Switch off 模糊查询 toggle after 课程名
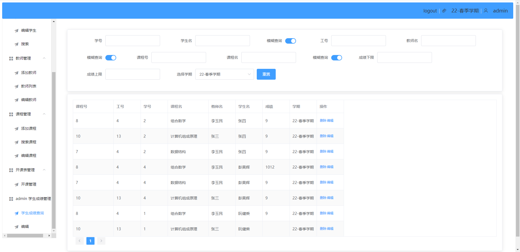The width and height of the screenshot is (520, 252). coord(336,58)
